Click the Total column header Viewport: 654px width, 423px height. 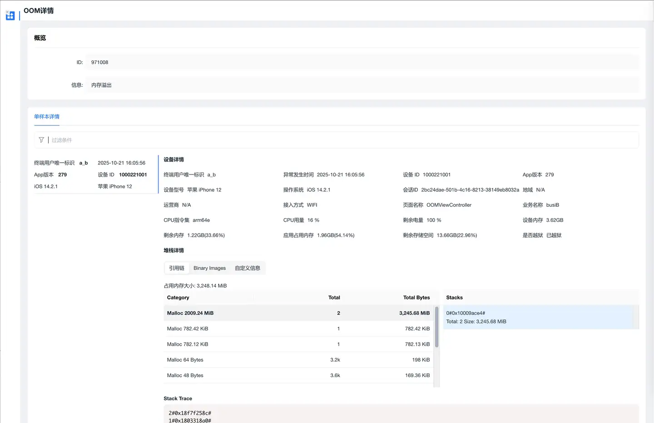tap(334, 298)
